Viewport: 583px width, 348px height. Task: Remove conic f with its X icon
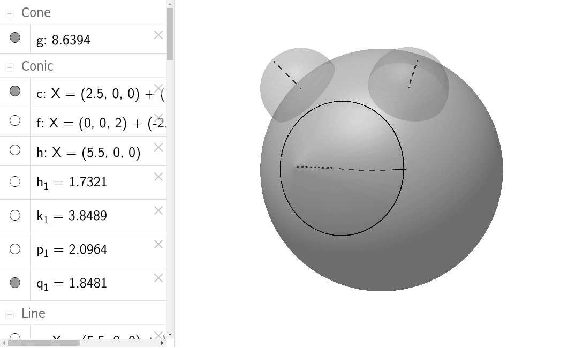click(x=158, y=118)
